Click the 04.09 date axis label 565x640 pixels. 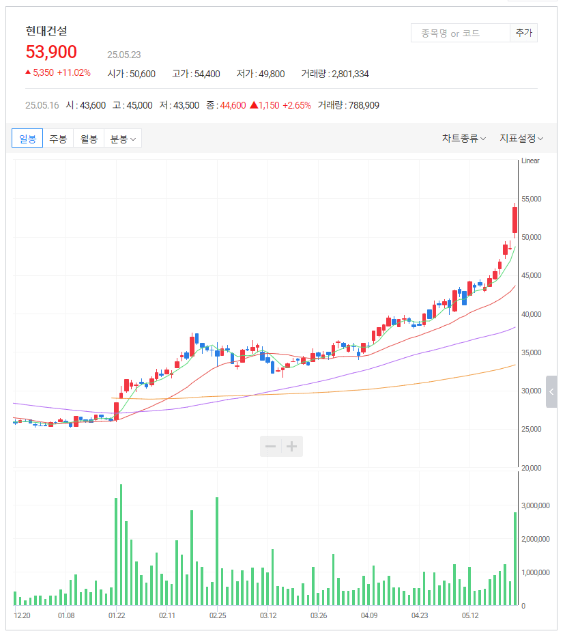click(x=369, y=615)
